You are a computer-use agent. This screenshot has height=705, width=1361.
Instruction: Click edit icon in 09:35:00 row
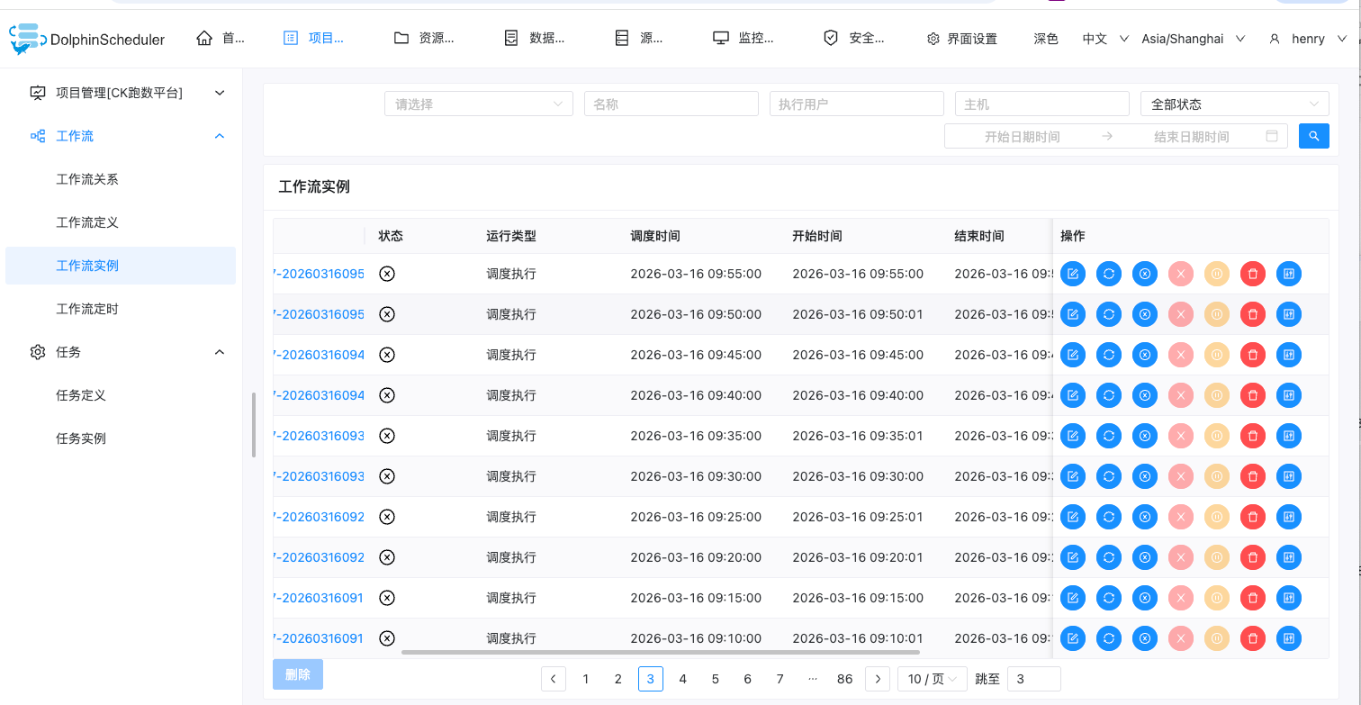pyautogui.click(x=1073, y=436)
